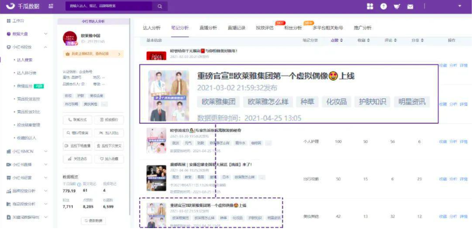Switch to the 粉丝分析 tab
This screenshot has width=473, height=231.
(x=293, y=28)
